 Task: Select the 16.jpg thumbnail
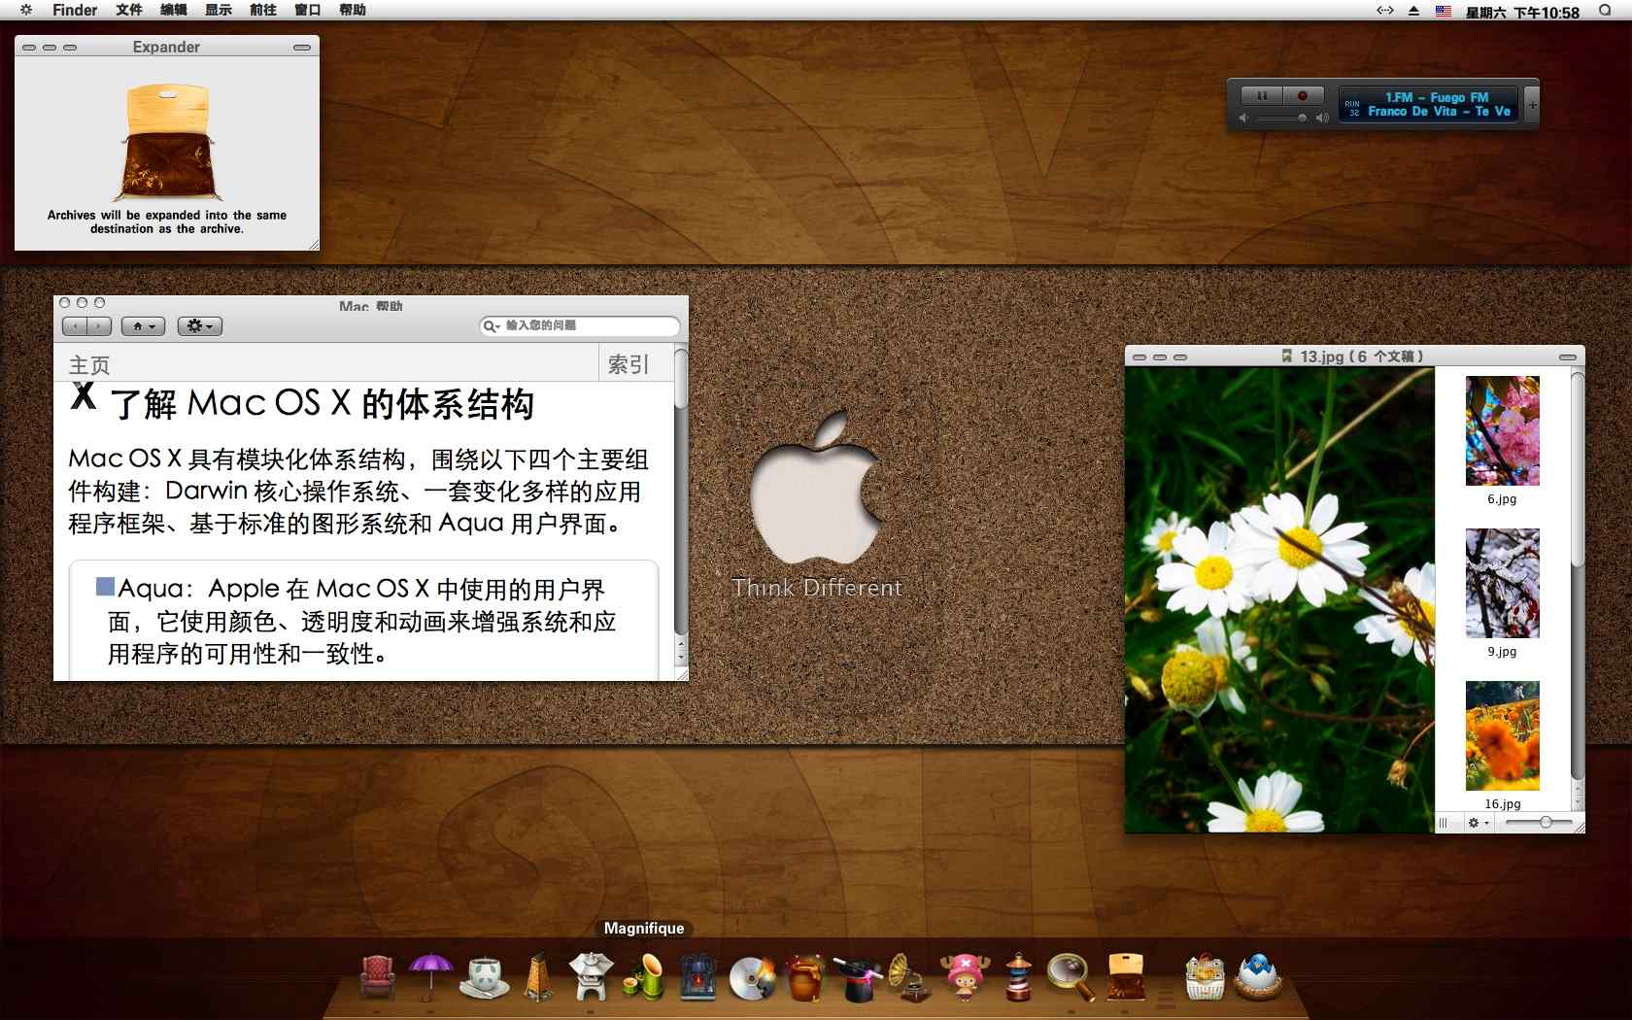(1502, 735)
